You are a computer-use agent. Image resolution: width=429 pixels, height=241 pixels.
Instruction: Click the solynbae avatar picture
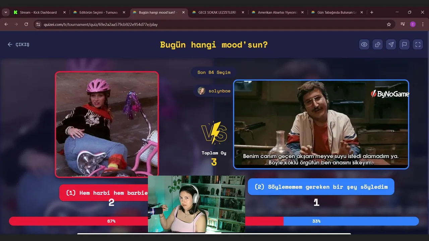pyautogui.click(x=201, y=91)
